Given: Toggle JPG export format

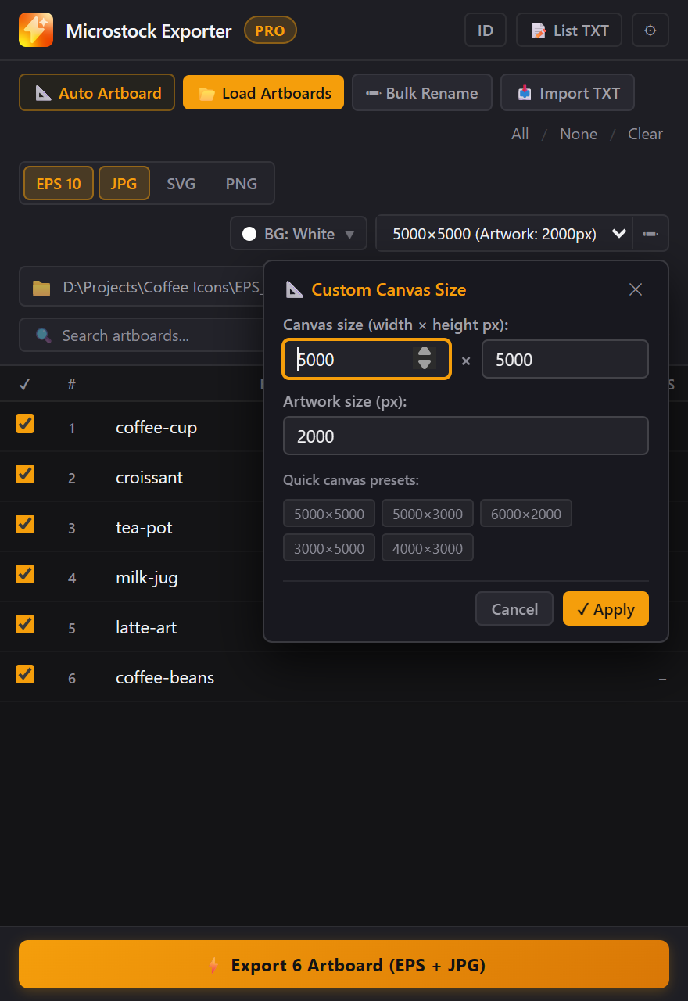Looking at the screenshot, I should point(124,184).
